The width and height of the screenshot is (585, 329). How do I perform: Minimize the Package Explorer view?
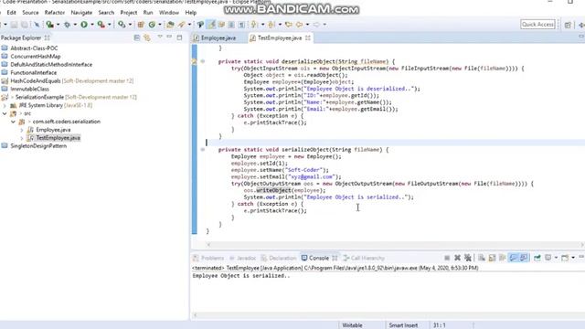click(169, 37)
